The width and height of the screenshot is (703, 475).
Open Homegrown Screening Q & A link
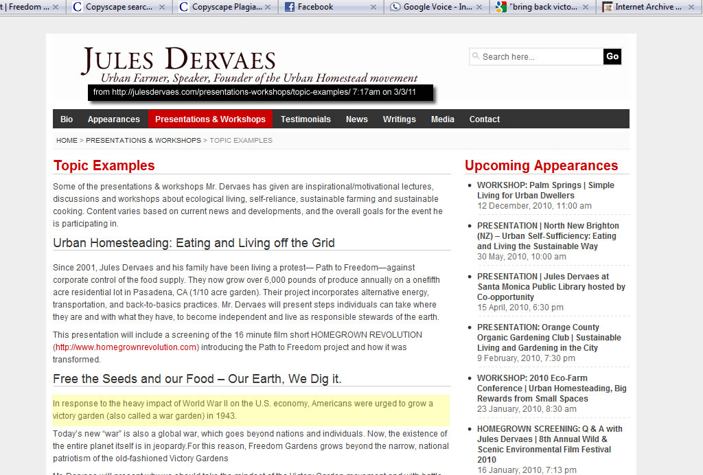click(x=550, y=444)
